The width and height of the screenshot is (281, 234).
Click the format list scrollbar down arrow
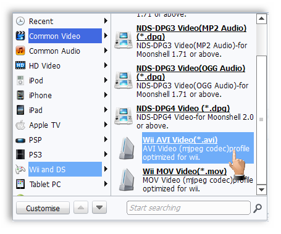(261, 190)
